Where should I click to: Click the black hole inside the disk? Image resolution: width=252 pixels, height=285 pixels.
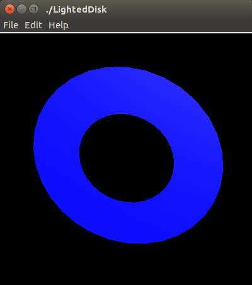click(127, 158)
